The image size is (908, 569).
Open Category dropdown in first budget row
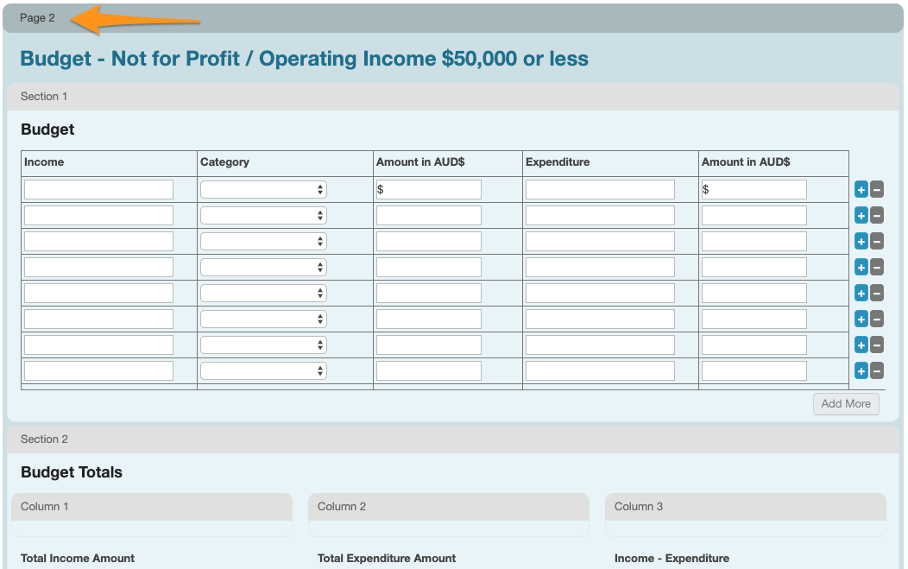click(x=263, y=190)
